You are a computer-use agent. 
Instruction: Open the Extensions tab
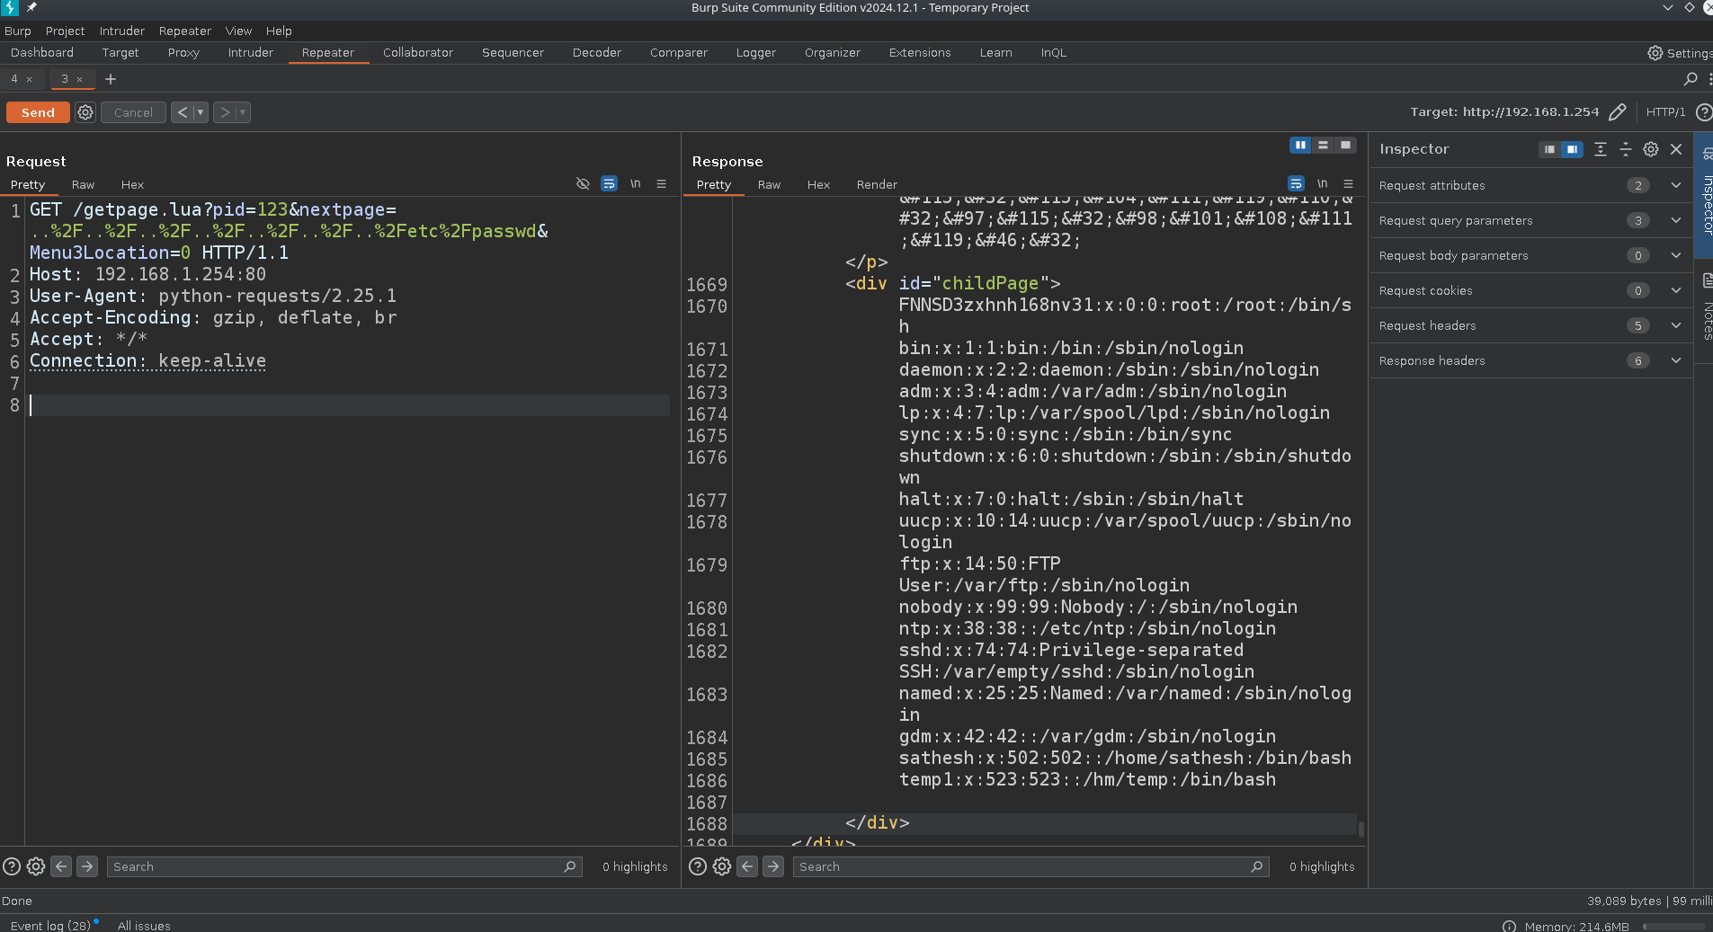click(920, 53)
